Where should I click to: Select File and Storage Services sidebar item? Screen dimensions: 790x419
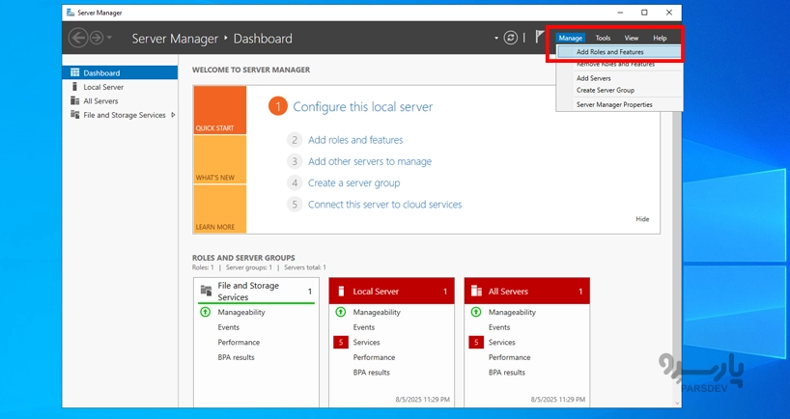(x=120, y=115)
